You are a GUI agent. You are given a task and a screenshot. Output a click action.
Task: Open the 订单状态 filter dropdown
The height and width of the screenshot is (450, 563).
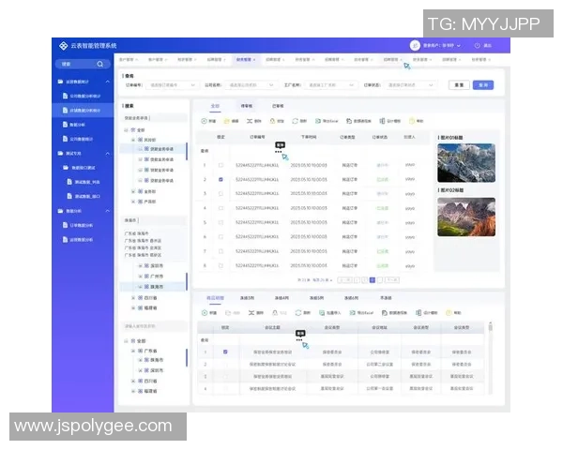410,85
